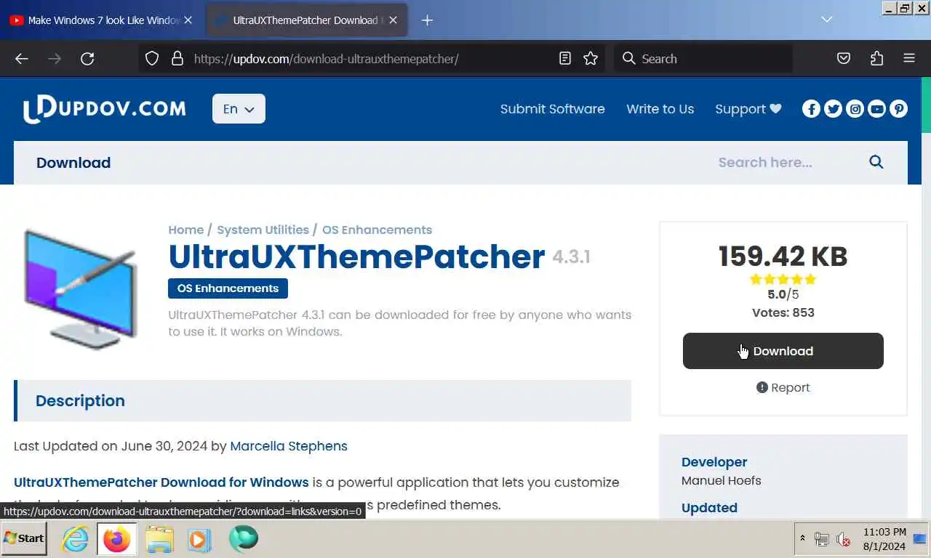This screenshot has width=931, height=558.
Task: Click the UPDOV.COM site logo
Action: tap(104, 109)
